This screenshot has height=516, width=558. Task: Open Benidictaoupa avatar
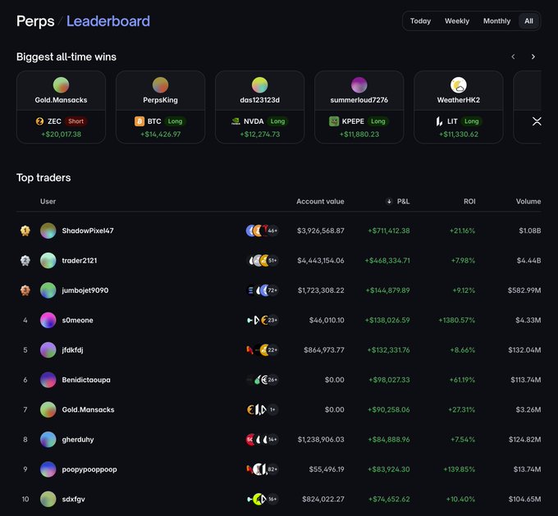click(48, 380)
